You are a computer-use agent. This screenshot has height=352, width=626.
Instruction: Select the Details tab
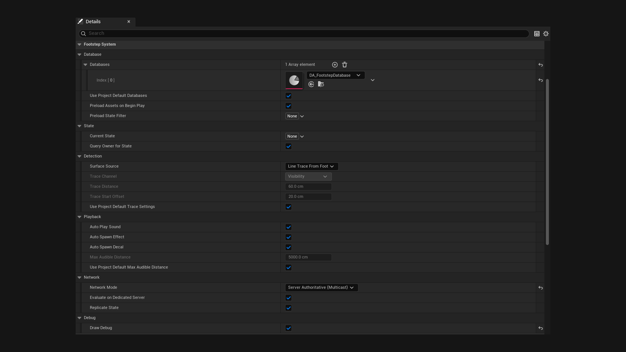[x=105, y=22]
